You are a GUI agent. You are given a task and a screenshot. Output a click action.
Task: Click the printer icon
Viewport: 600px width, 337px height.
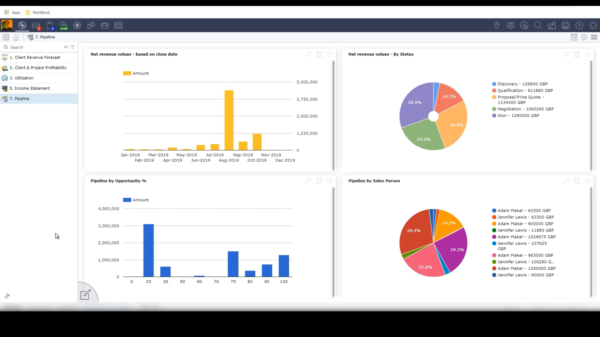[x=566, y=26]
